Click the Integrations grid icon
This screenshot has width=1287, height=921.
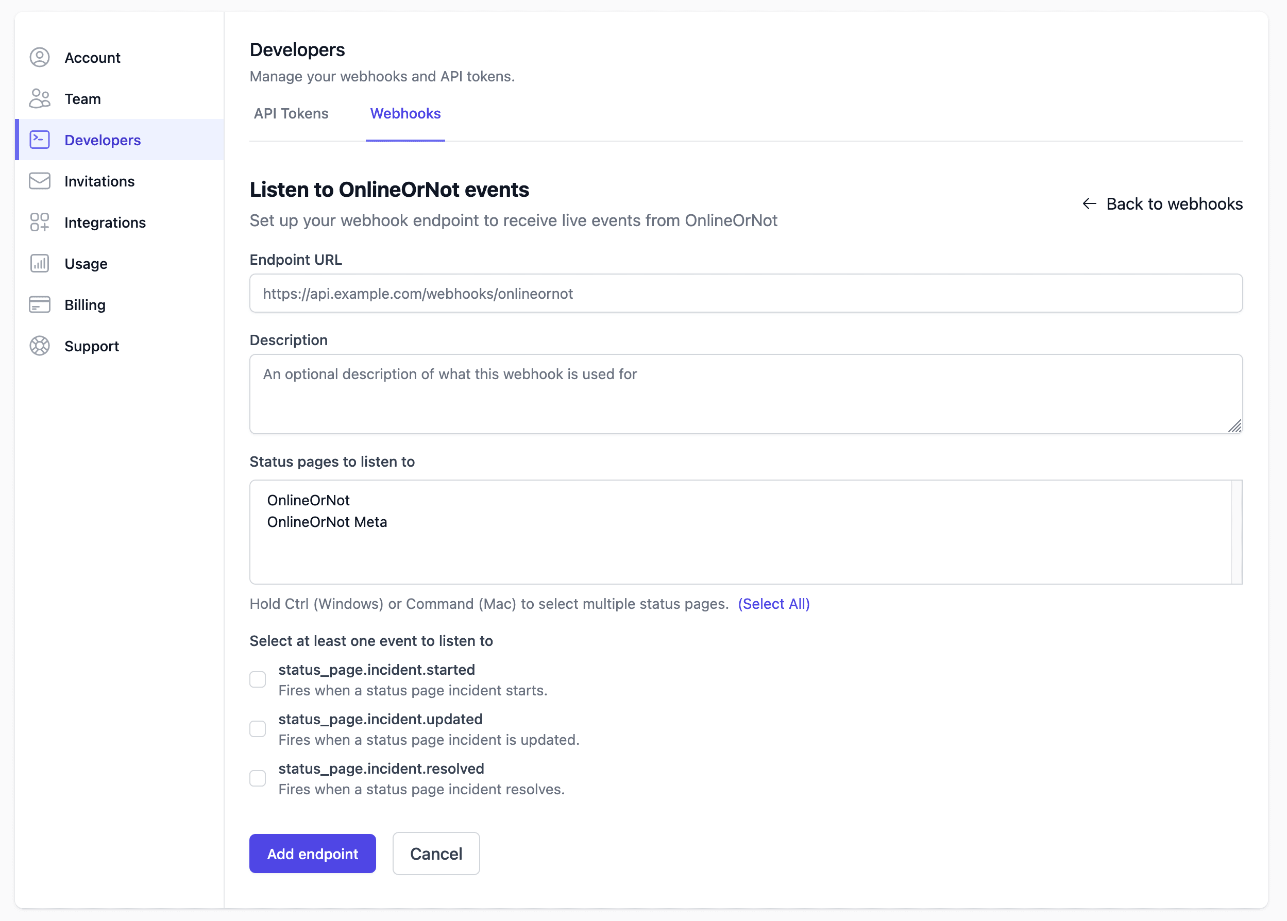[39, 223]
